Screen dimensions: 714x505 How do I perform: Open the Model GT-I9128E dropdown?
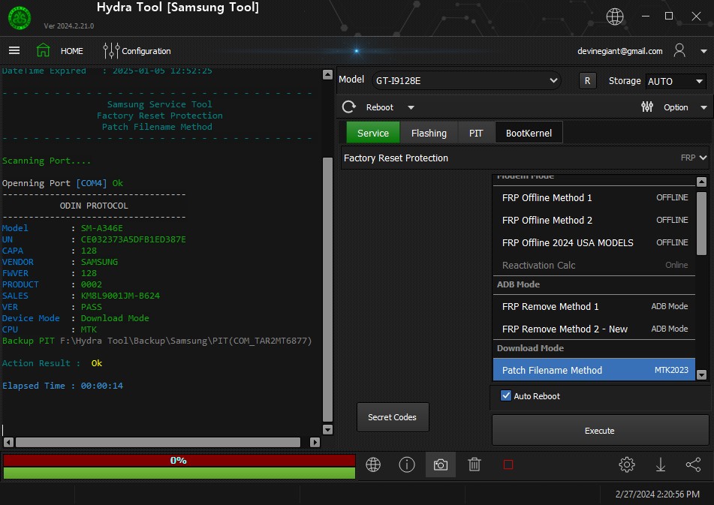[467, 80]
